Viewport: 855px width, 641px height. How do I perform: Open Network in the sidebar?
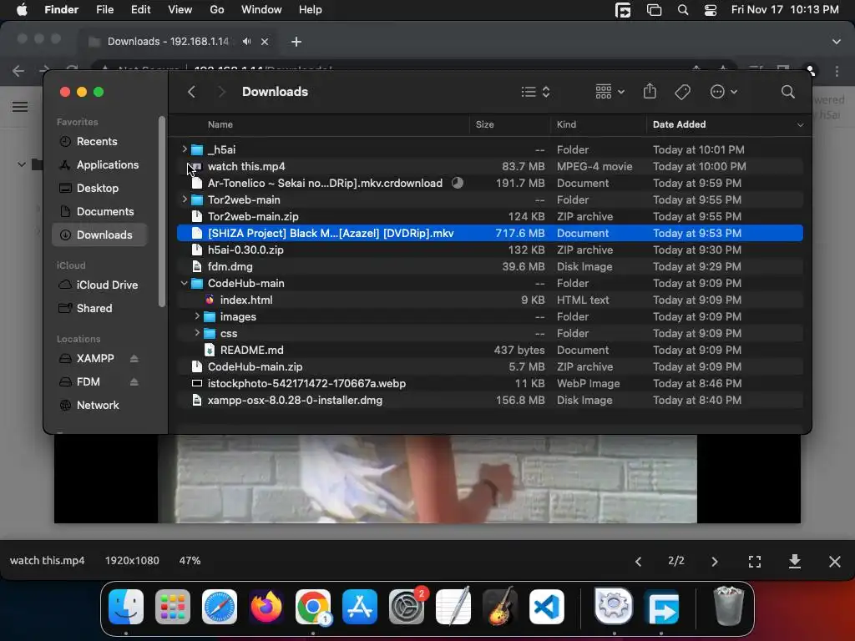coord(99,405)
